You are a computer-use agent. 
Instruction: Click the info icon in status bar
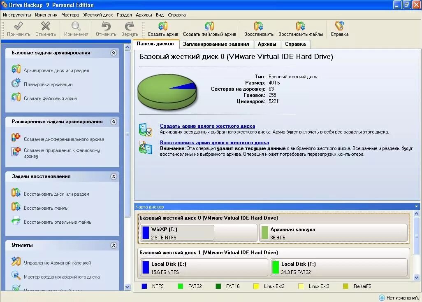(382, 298)
